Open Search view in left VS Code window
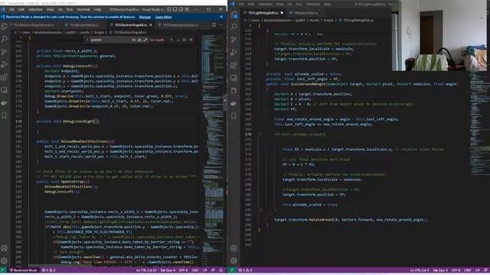This screenshot has height=275, width=490. click(4, 39)
